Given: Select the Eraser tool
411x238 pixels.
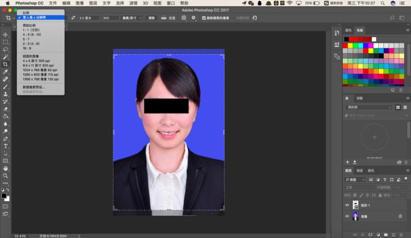Looking at the screenshot, I should [x=5, y=109].
